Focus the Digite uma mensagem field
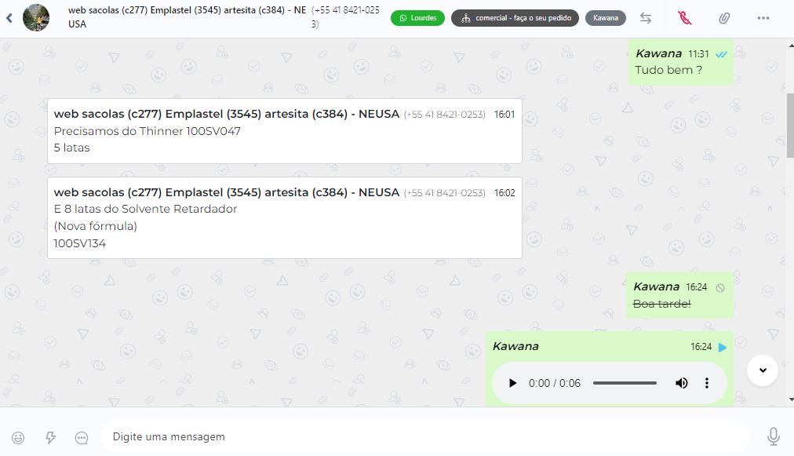This screenshot has height=456, width=794. click(424, 436)
